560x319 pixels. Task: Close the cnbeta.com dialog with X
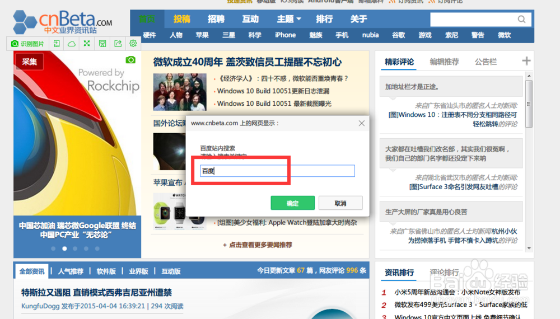(361, 123)
